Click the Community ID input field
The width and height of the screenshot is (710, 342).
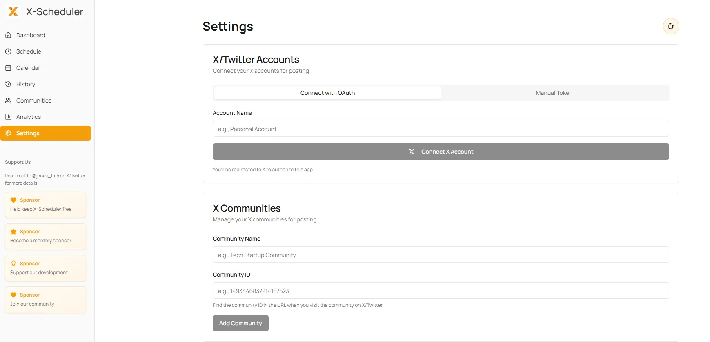(x=441, y=291)
